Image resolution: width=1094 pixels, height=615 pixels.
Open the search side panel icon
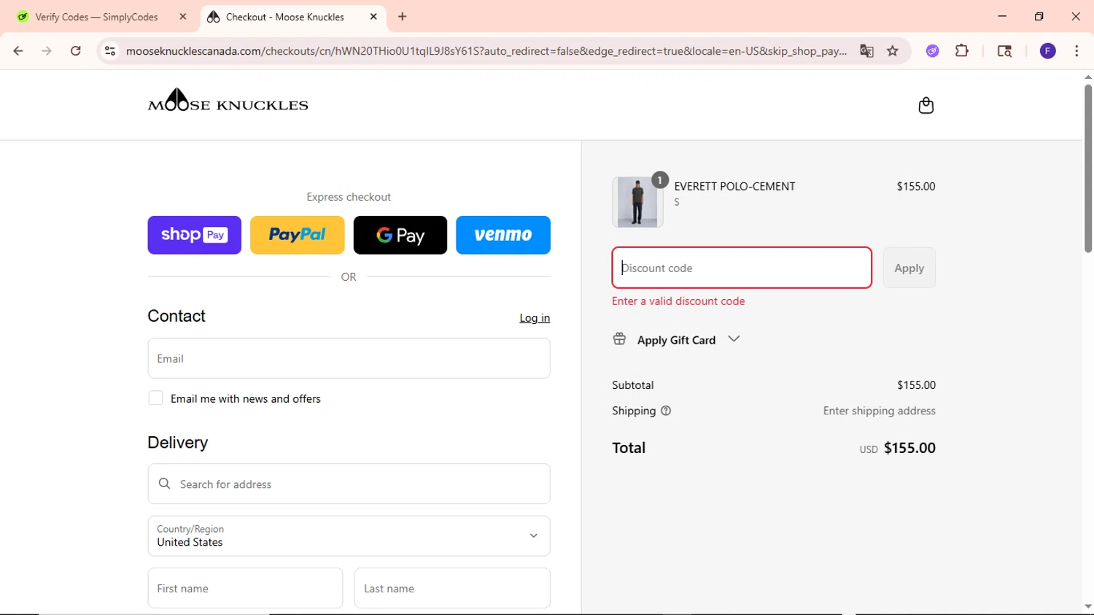(1004, 51)
